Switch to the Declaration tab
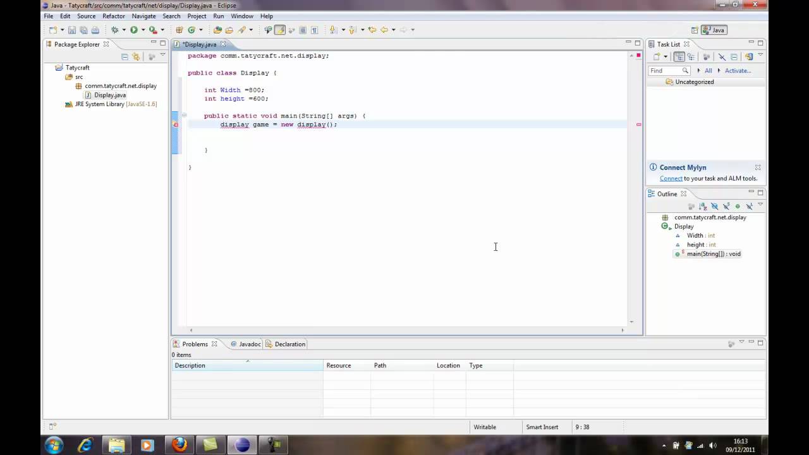The image size is (809, 455). 285,344
